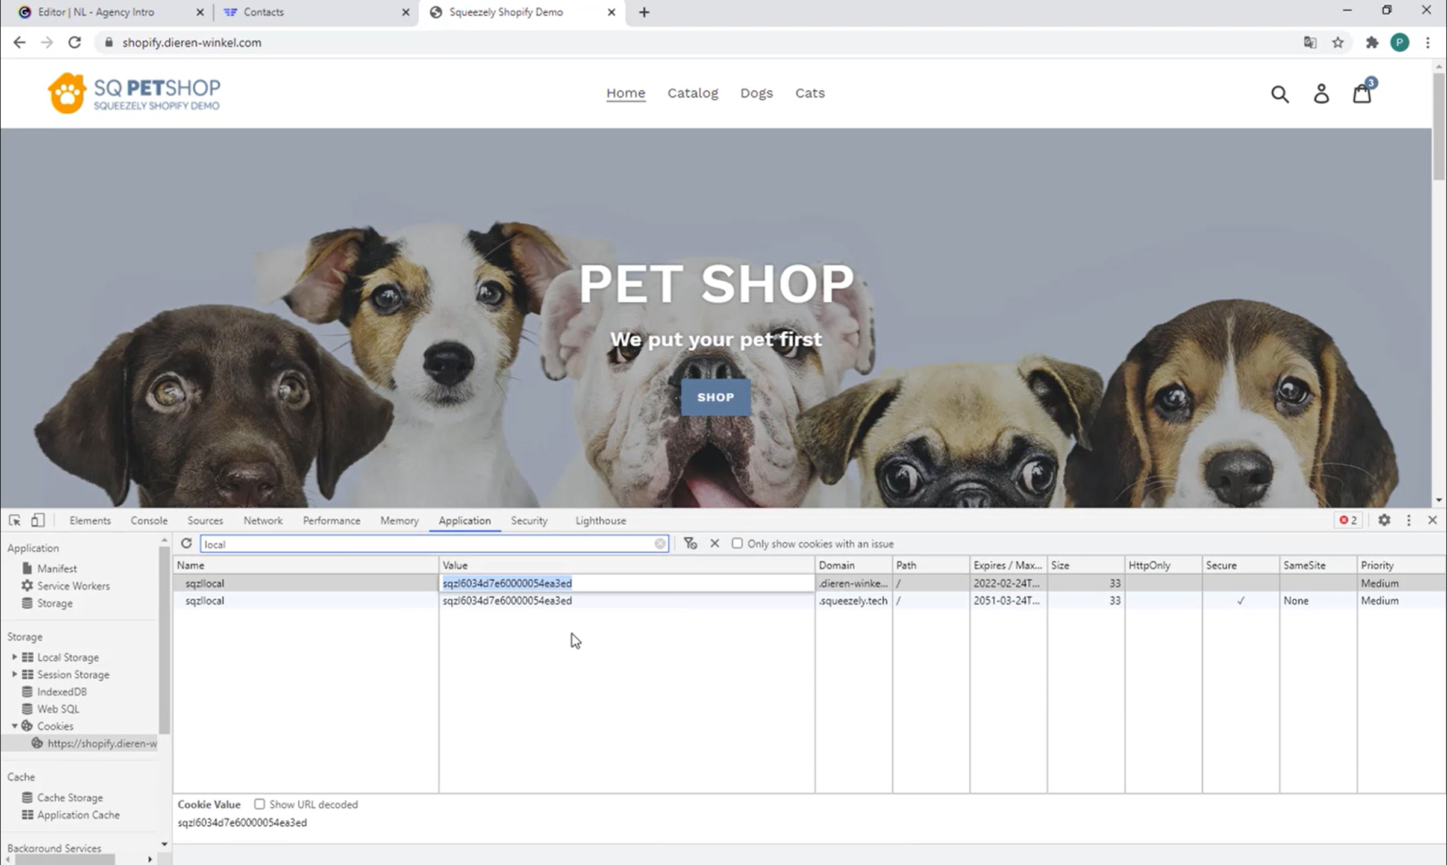Click the clear all cookies icon
Viewport: 1447px width, 865px height.
[690, 543]
